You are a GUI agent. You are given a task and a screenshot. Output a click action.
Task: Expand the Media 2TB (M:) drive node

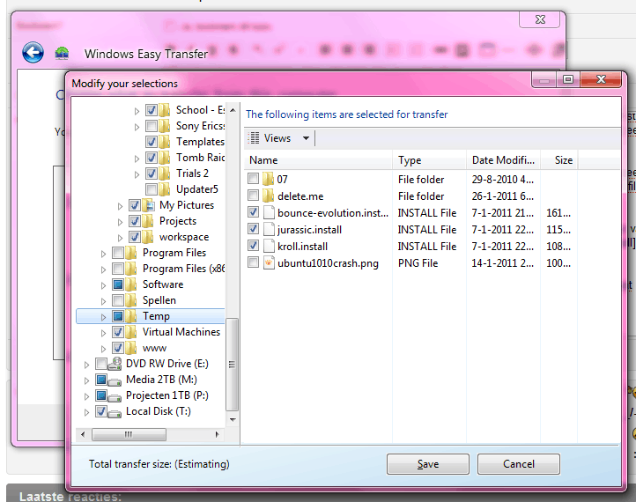(x=86, y=380)
